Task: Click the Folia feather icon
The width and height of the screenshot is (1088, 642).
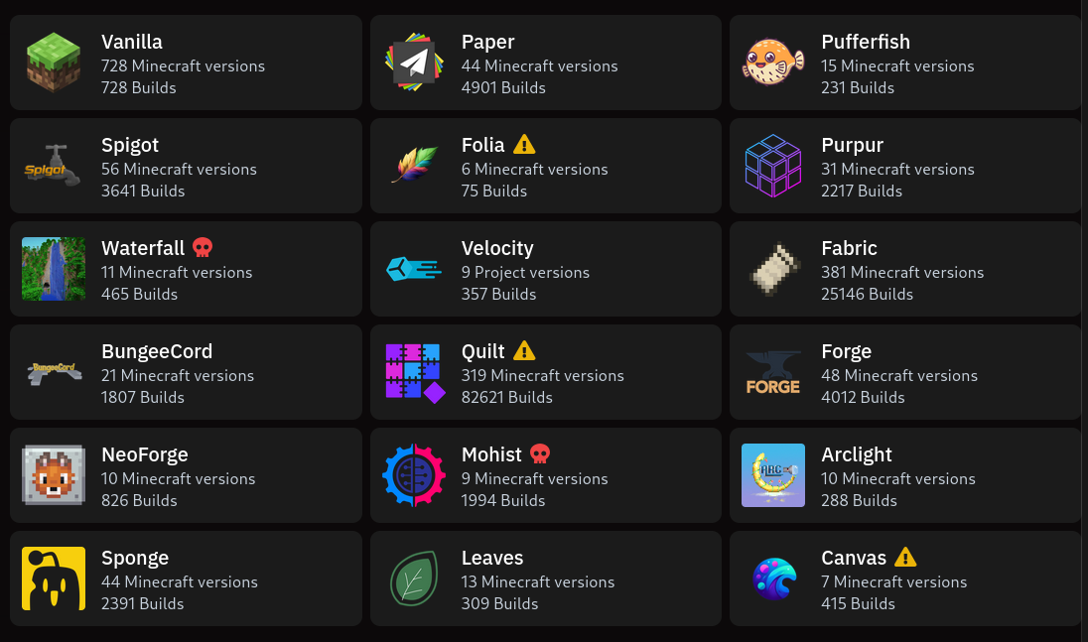Action: click(414, 166)
